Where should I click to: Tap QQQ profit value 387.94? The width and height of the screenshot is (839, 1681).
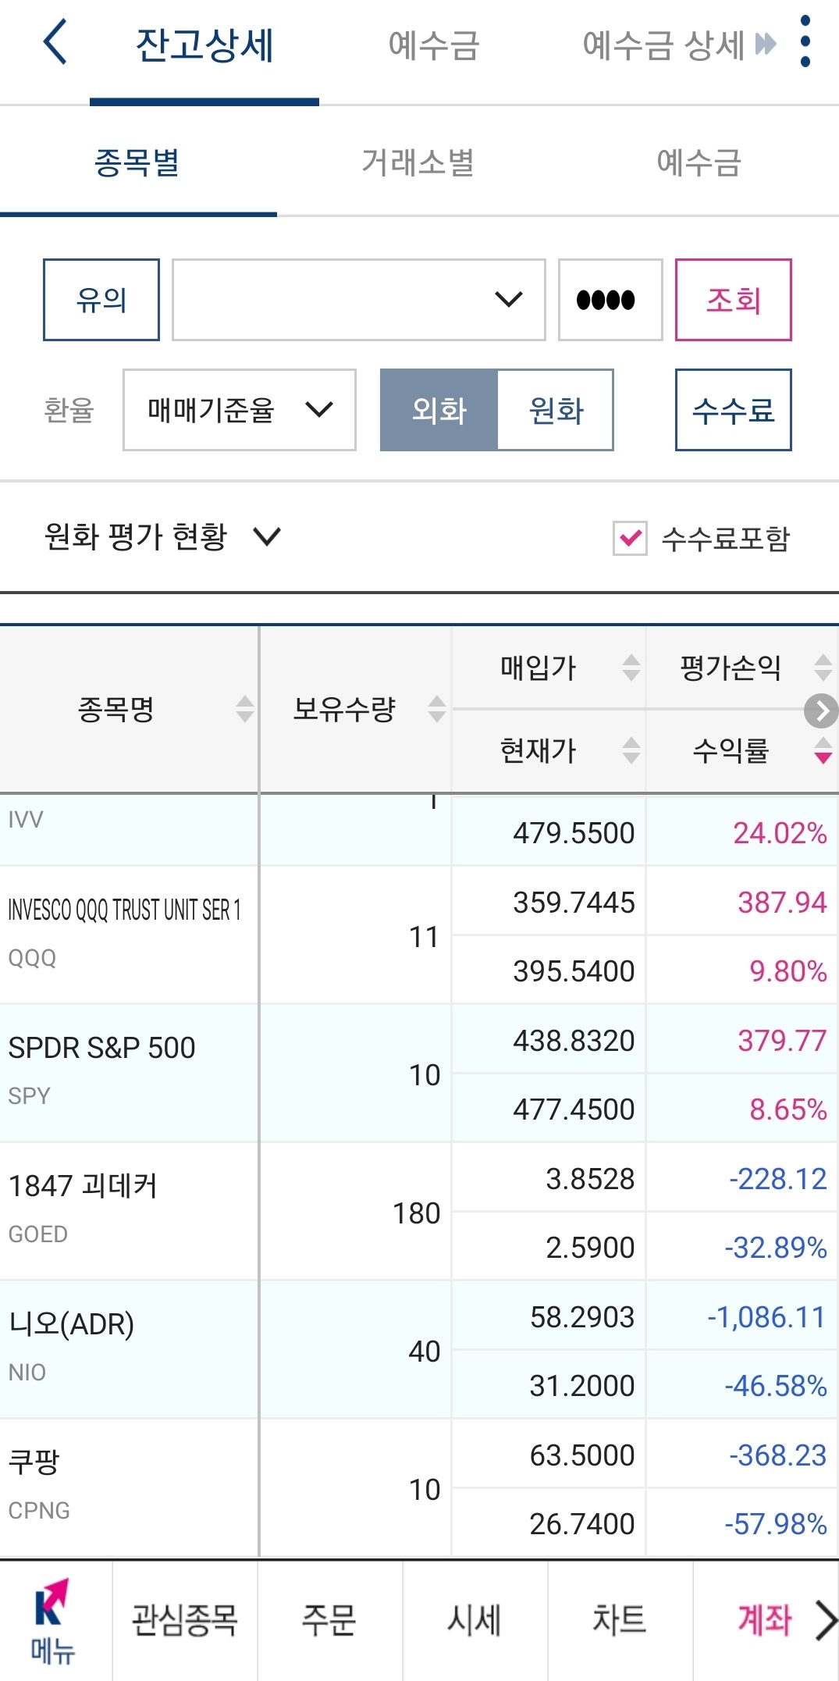(x=782, y=903)
